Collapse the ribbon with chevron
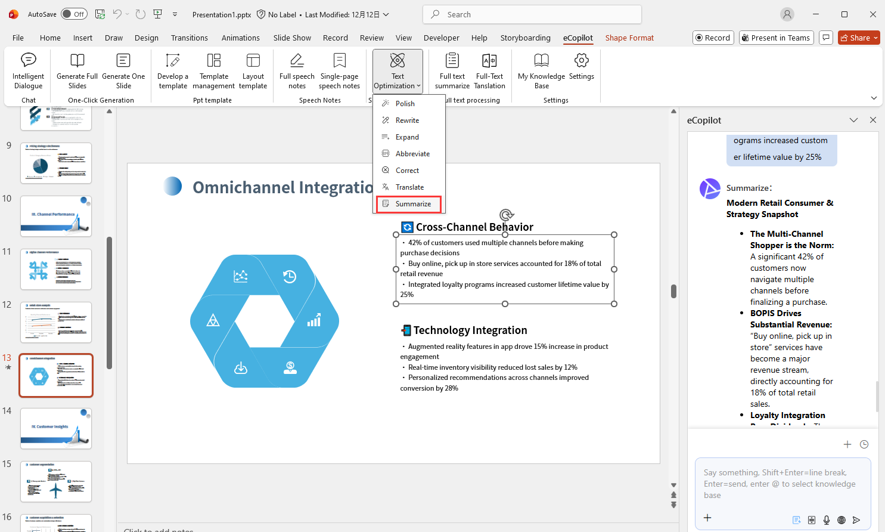Image resolution: width=885 pixels, height=532 pixels. pyautogui.click(x=874, y=98)
